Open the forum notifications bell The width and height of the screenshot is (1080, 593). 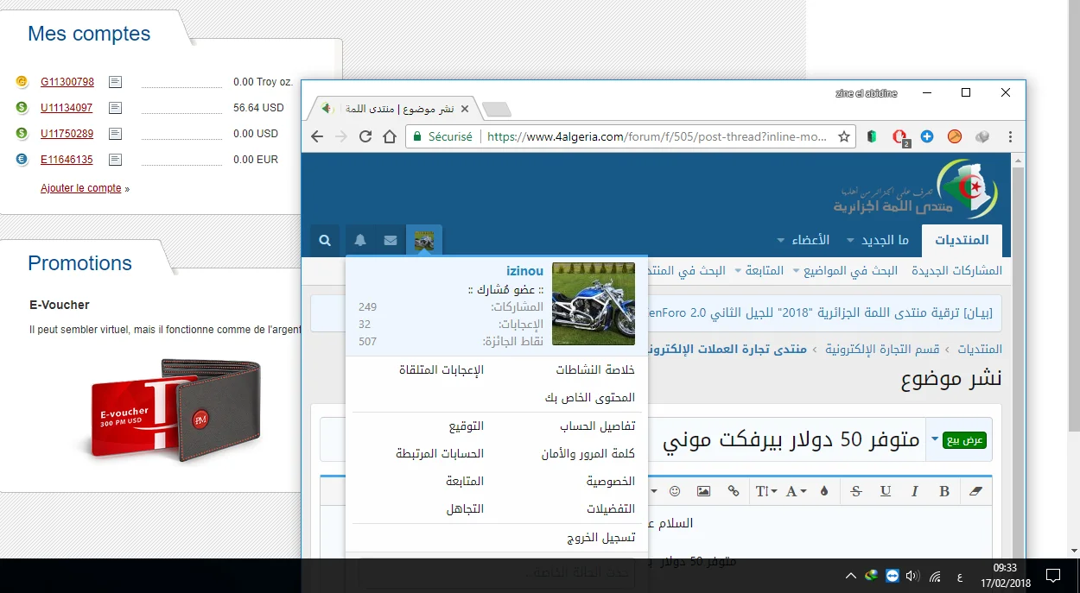click(360, 241)
